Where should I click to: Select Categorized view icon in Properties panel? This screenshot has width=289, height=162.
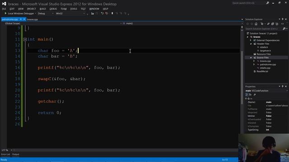247,95
